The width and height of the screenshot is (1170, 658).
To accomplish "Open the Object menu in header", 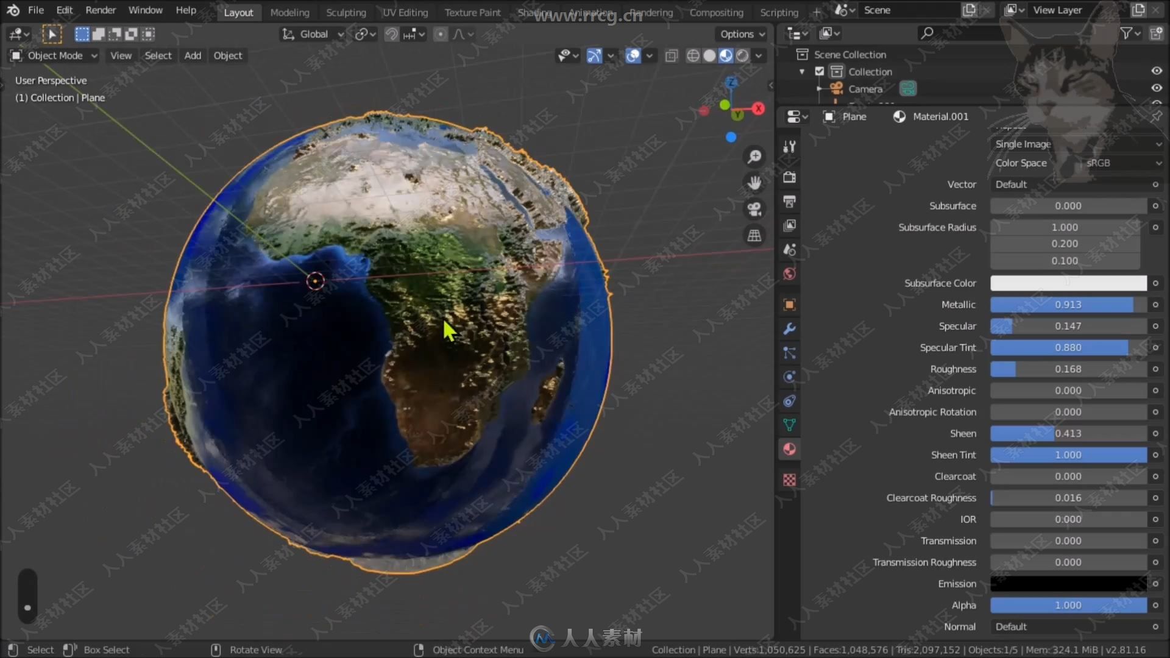I will point(227,55).
